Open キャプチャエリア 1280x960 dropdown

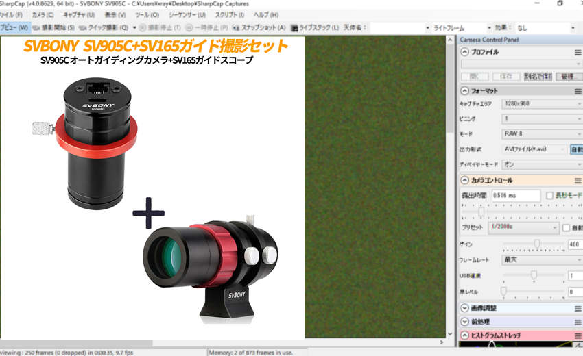(542, 103)
